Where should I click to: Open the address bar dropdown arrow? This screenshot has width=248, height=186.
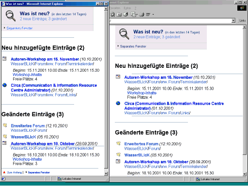click(233, 20)
